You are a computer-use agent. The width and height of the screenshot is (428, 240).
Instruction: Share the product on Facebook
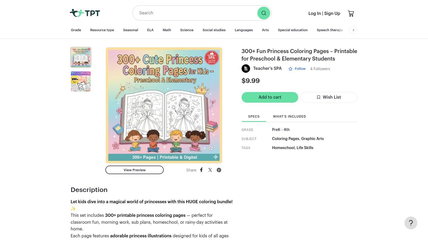click(201, 170)
